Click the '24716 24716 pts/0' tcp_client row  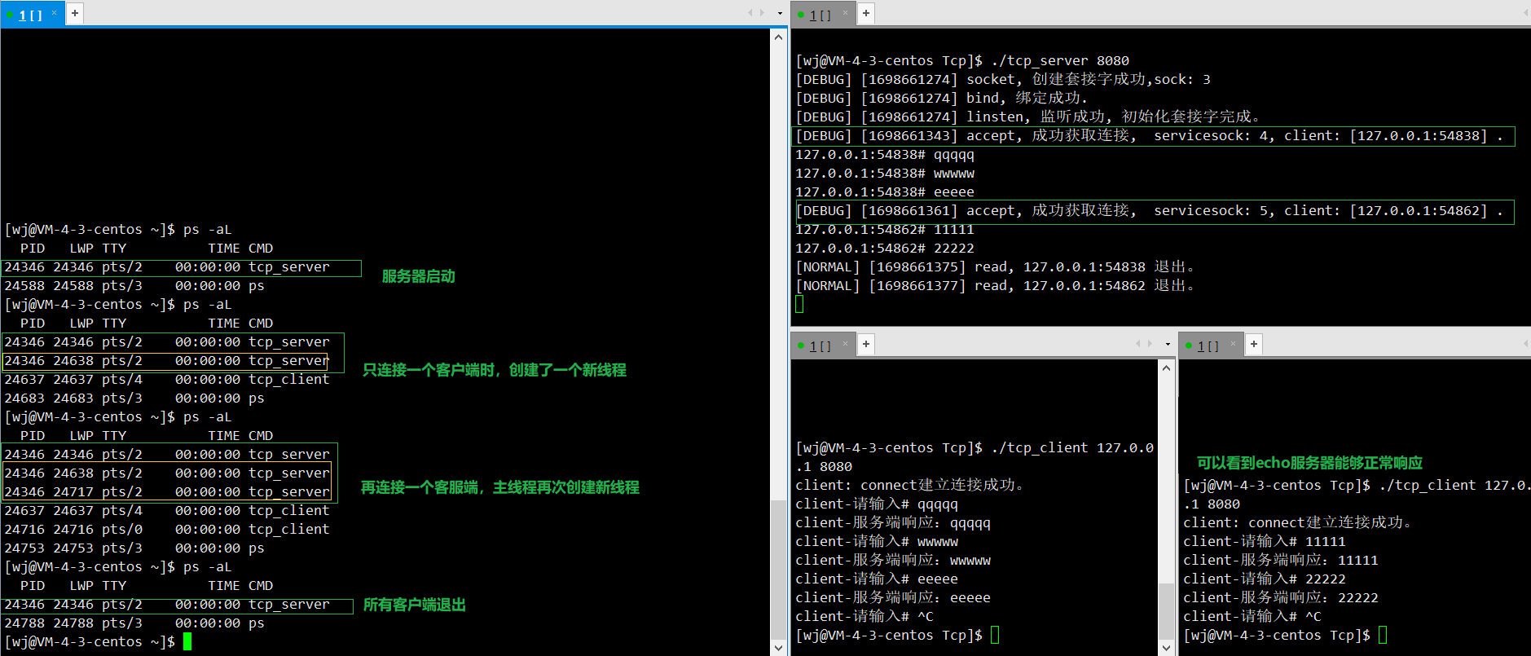tap(167, 529)
